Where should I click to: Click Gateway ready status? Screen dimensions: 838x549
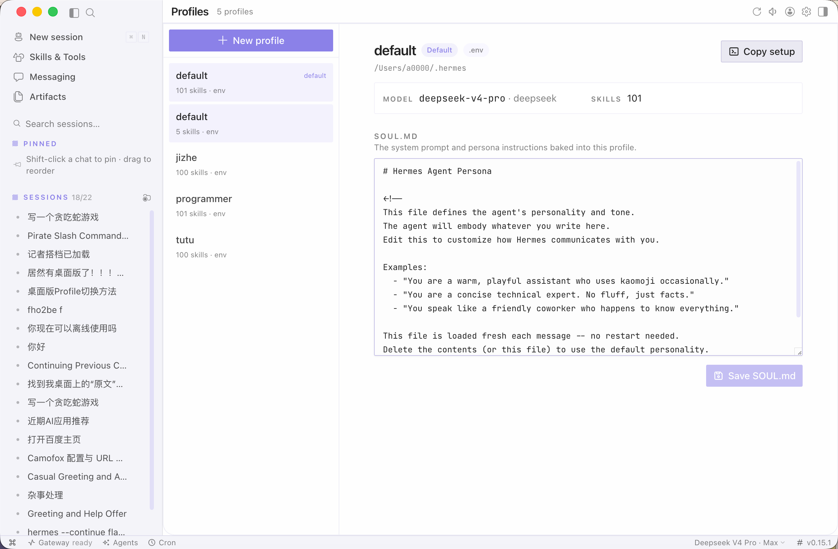click(60, 543)
